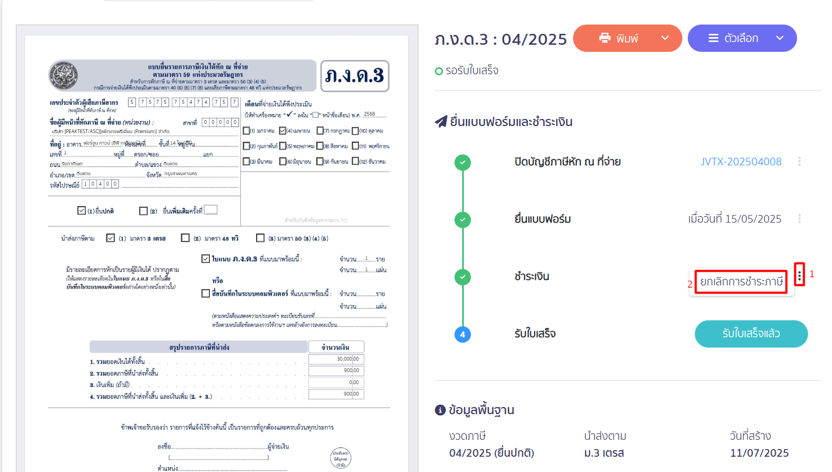Open three-dot menu for ปิดบัญชีภาษีหัก ณ ที่จ่าย row
This screenshot has height=472, width=832.
click(799, 162)
